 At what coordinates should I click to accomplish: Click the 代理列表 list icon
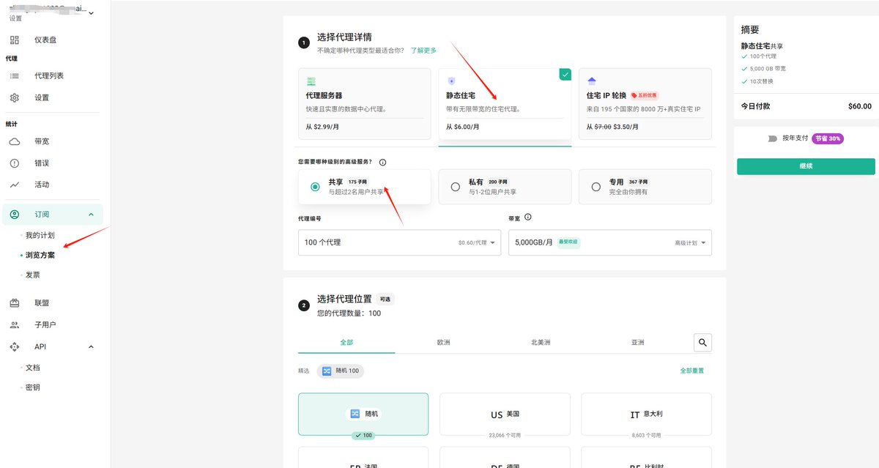click(15, 75)
